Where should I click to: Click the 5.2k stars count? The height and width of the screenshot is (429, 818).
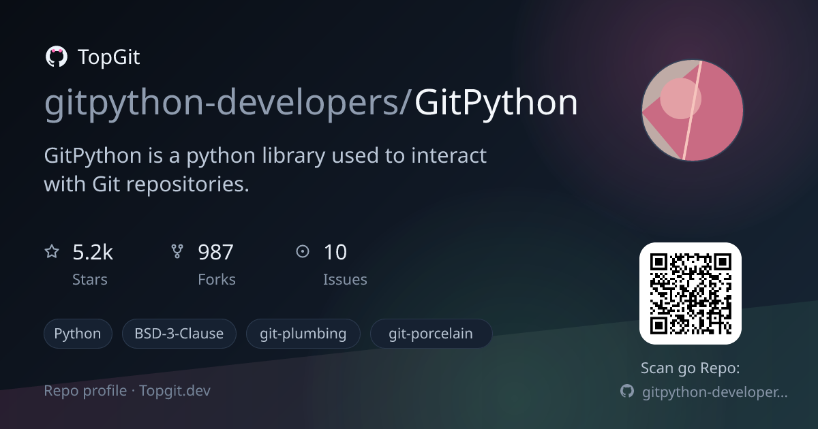[93, 253]
